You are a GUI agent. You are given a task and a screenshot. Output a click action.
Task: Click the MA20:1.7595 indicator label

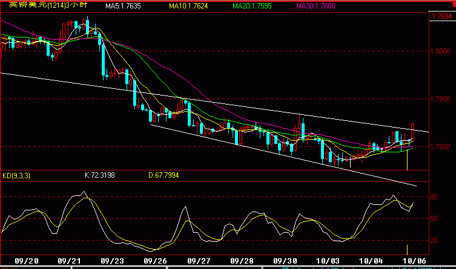coord(252,6)
